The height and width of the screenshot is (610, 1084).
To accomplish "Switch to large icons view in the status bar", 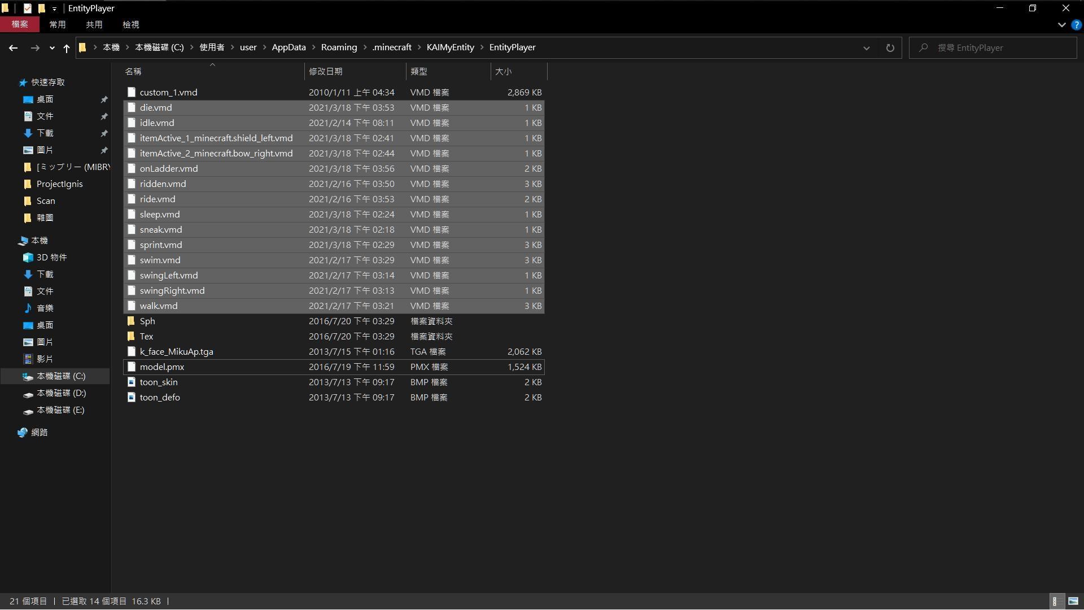I will pos(1073,601).
